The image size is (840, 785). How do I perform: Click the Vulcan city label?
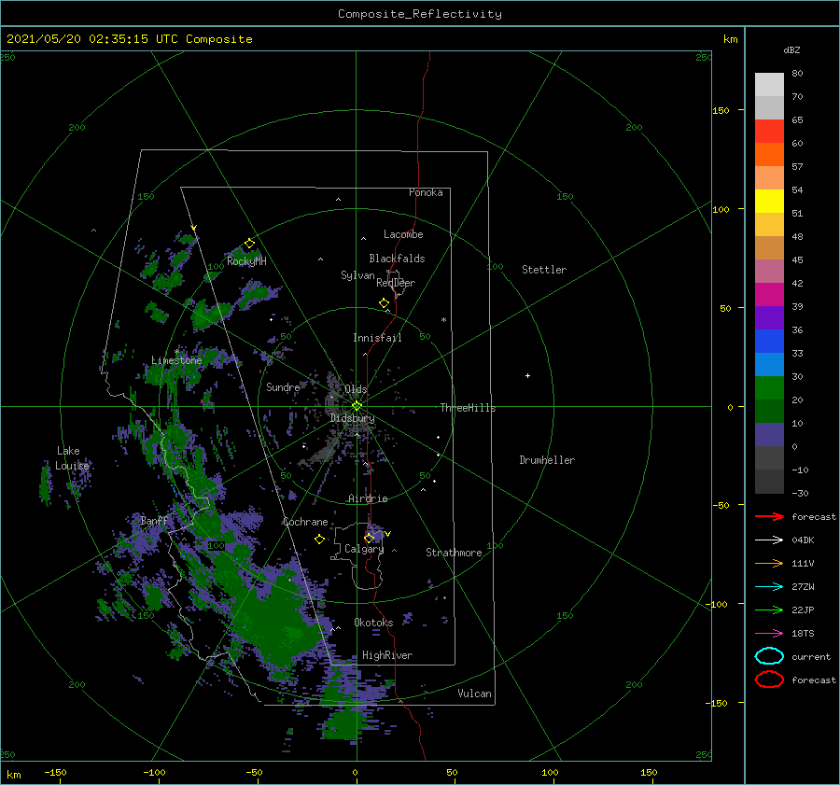(x=474, y=694)
